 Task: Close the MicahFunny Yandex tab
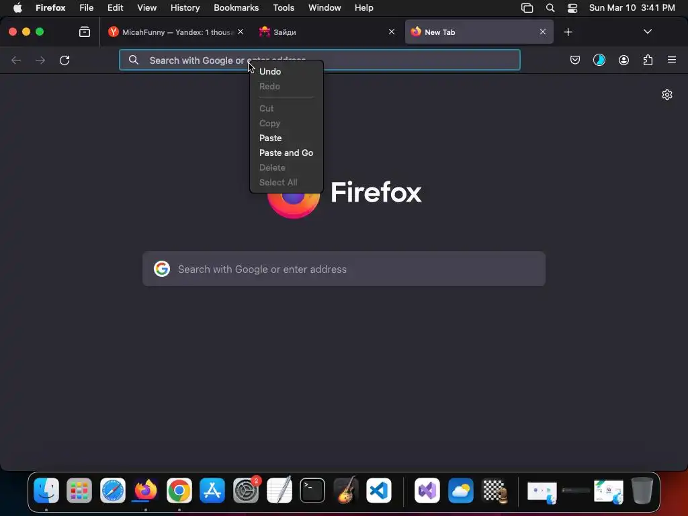click(241, 32)
